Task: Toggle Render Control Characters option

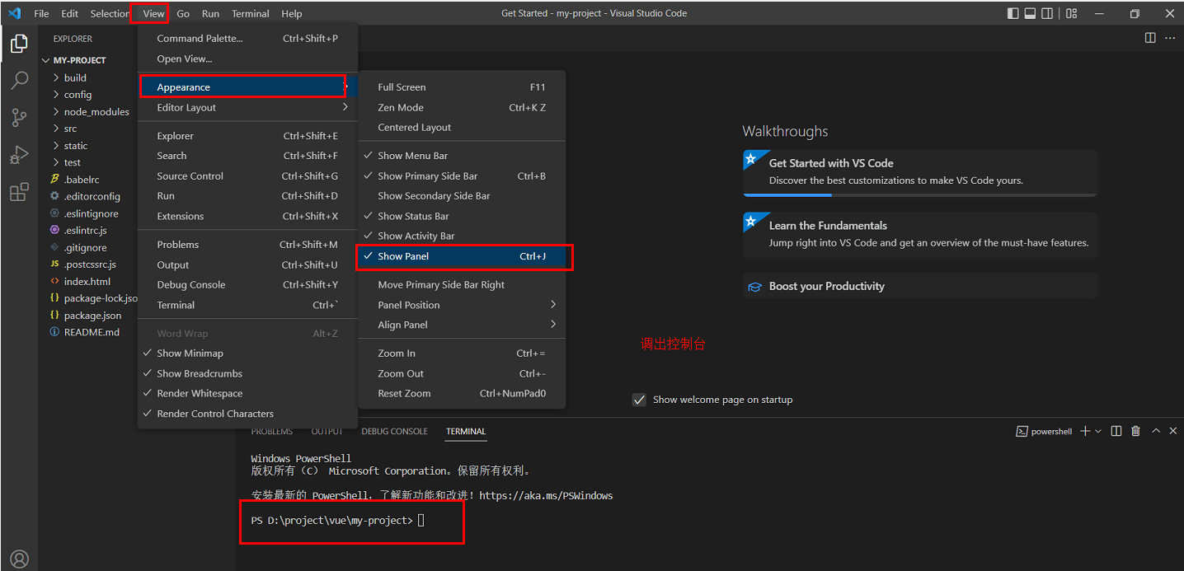Action: (247, 414)
